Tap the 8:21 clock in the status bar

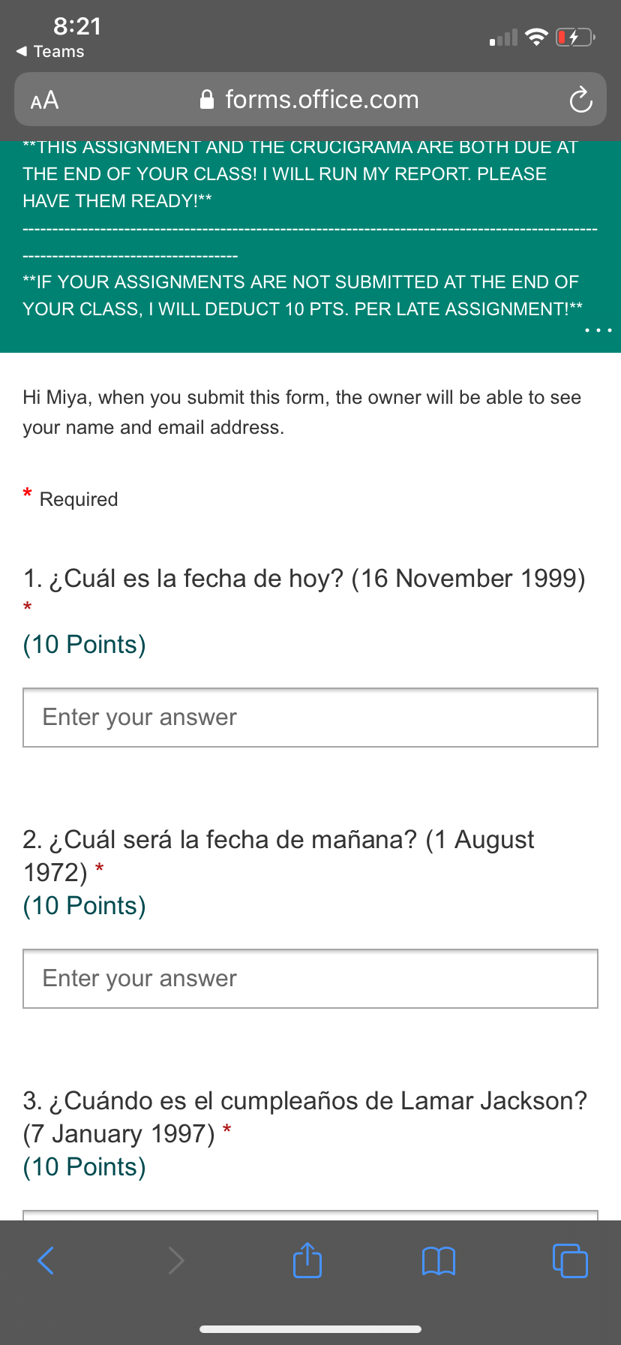click(x=77, y=26)
